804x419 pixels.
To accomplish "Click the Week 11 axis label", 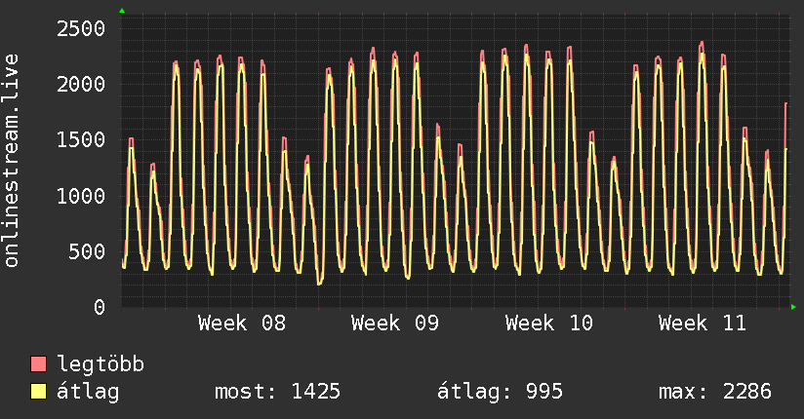I will [x=702, y=324].
